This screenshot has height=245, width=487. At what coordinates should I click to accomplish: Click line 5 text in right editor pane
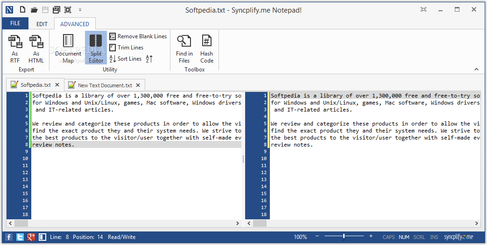[375, 124]
